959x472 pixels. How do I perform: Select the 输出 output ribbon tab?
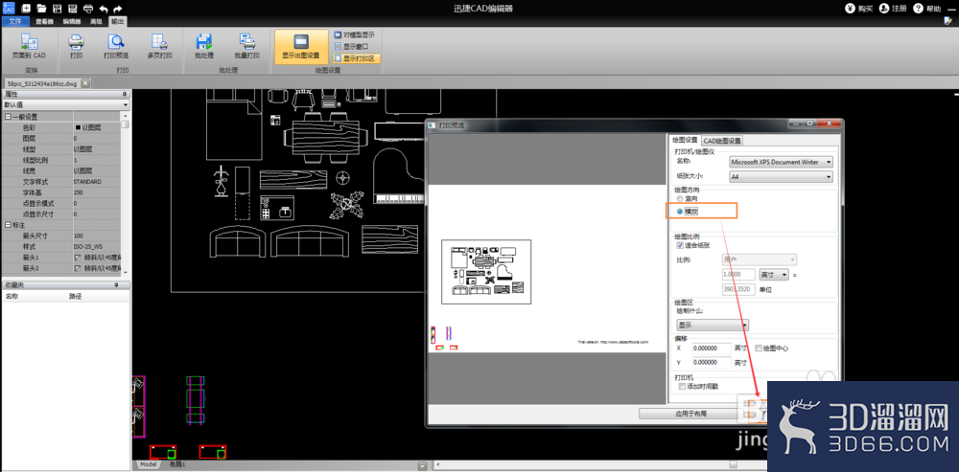coord(117,21)
